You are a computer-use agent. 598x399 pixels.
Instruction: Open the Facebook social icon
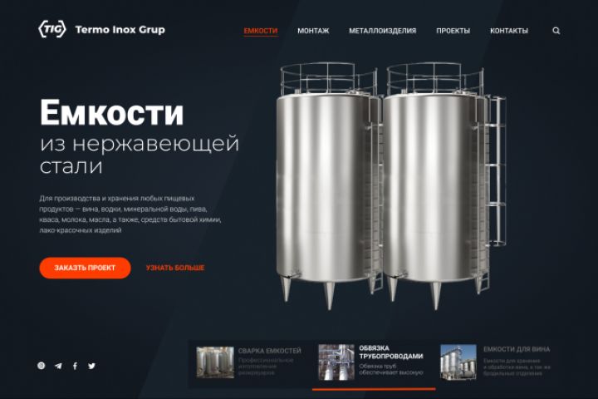click(75, 366)
